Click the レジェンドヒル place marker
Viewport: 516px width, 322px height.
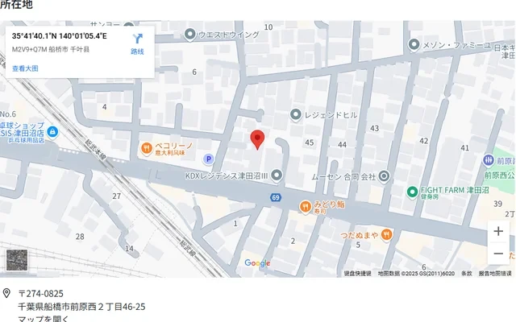pyautogui.click(x=296, y=115)
